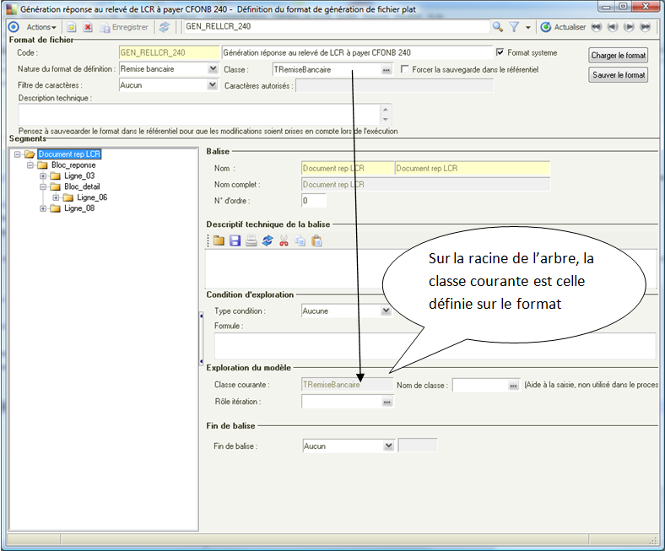Click the search magnifier icon in the toolbar
Screen dimensions: 665x551
click(x=498, y=27)
